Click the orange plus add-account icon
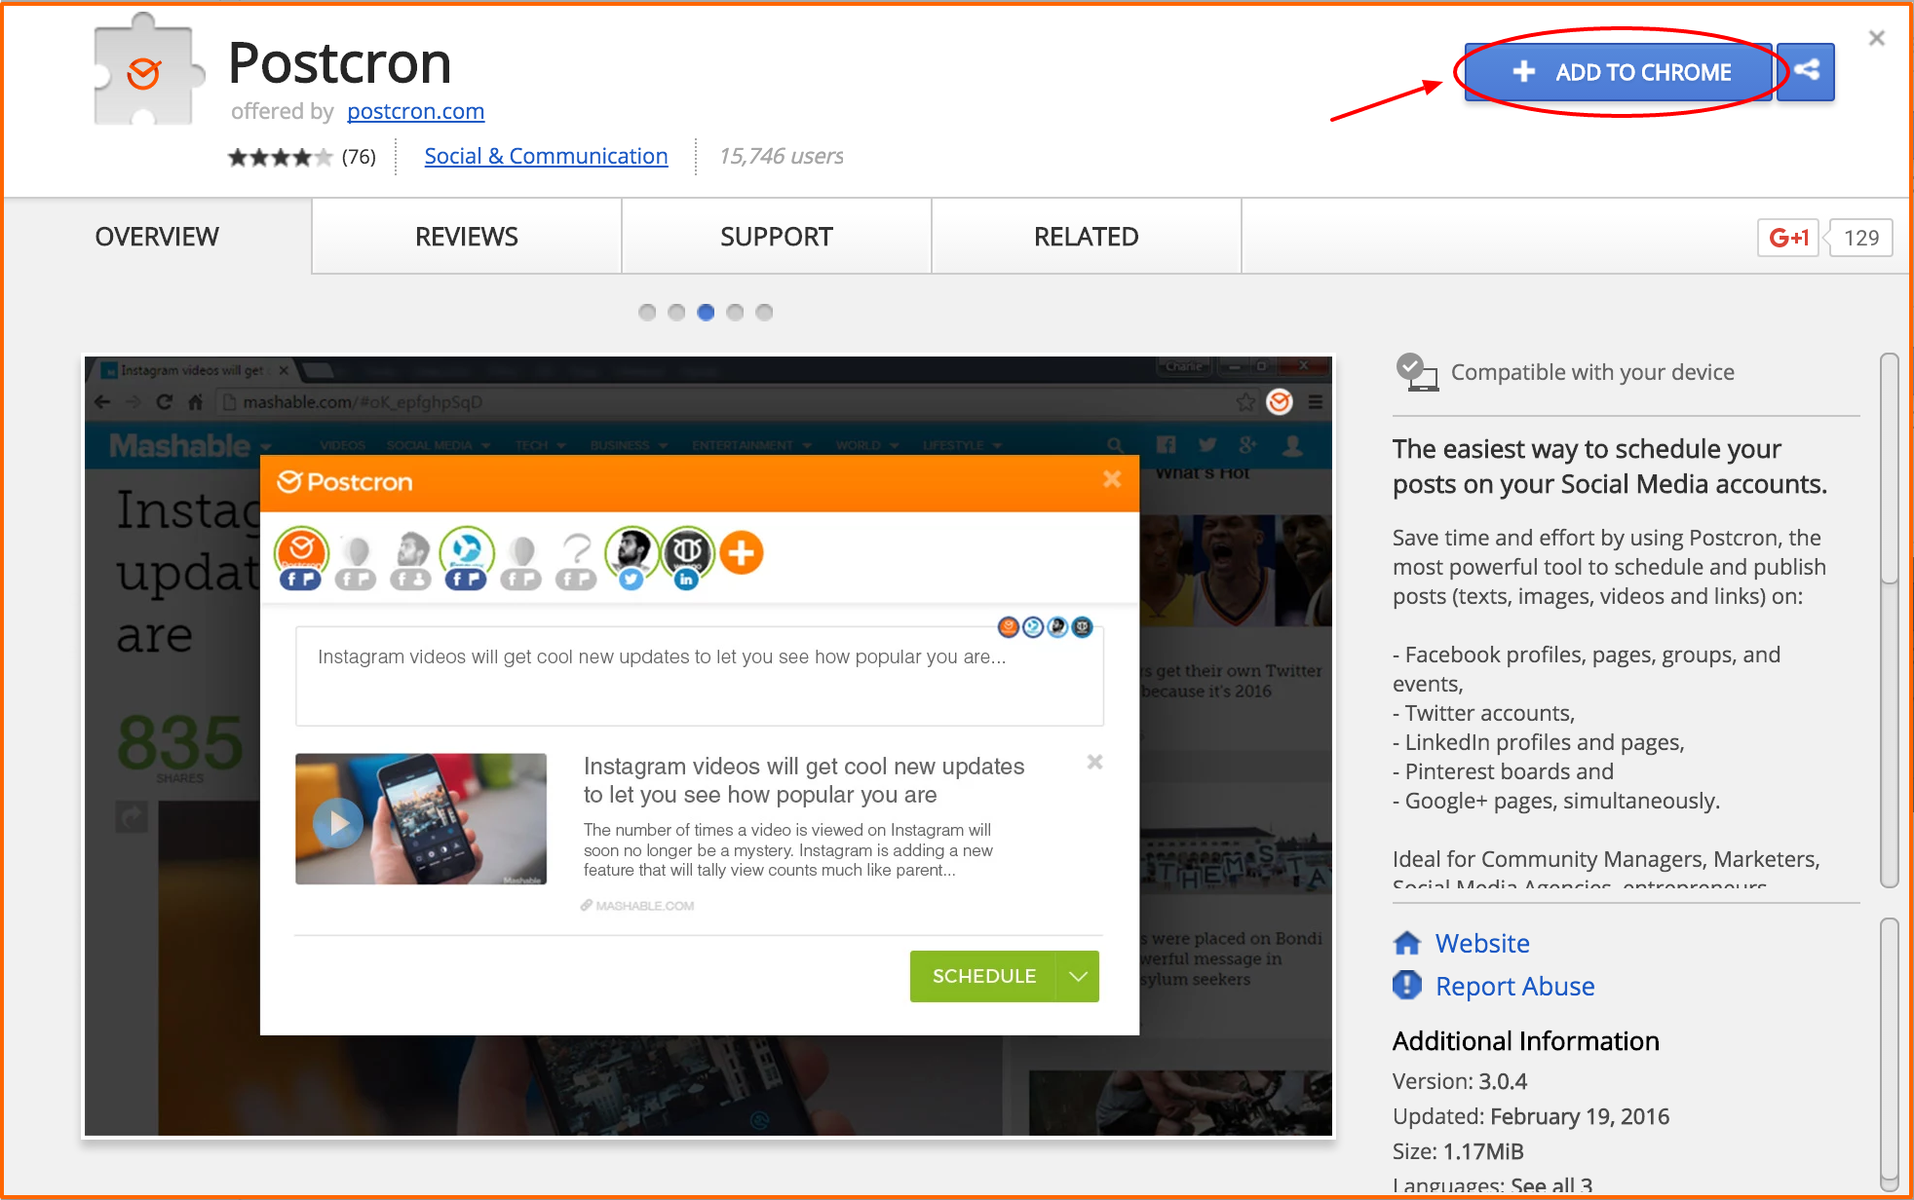Viewport: 1914px width, 1200px height. 742,553
